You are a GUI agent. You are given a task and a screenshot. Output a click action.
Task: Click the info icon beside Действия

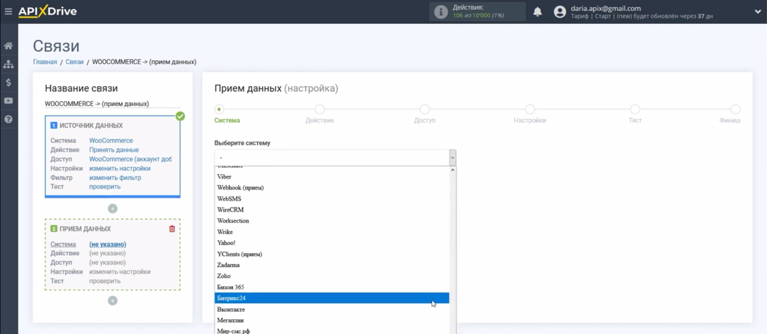pyautogui.click(x=441, y=12)
